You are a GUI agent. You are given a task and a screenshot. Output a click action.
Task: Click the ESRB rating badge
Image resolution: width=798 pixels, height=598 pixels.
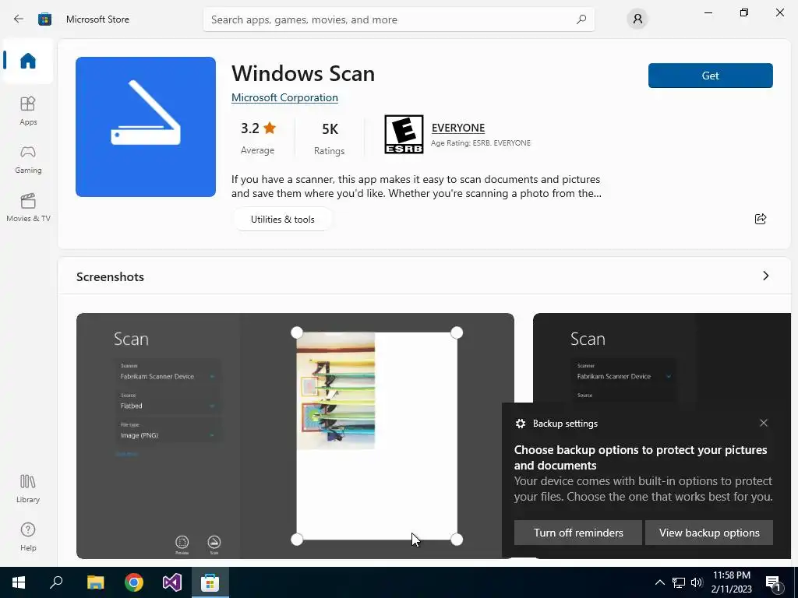pyautogui.click(x=404, y=134)
